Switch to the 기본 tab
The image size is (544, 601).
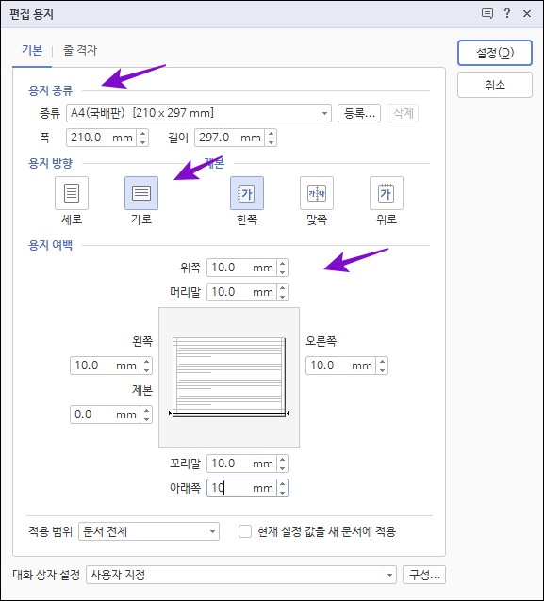click(x=32, y=50)
